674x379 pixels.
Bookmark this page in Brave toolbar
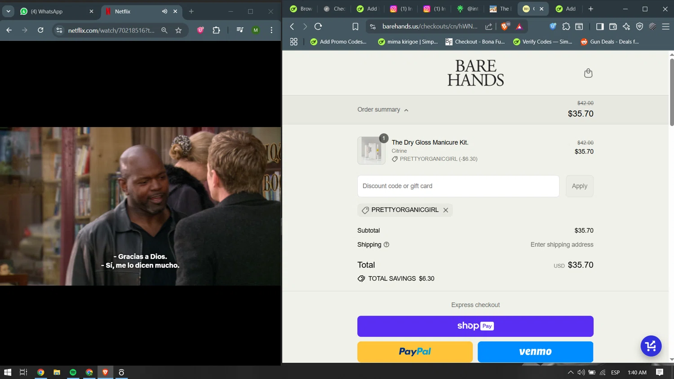point(355,26)
